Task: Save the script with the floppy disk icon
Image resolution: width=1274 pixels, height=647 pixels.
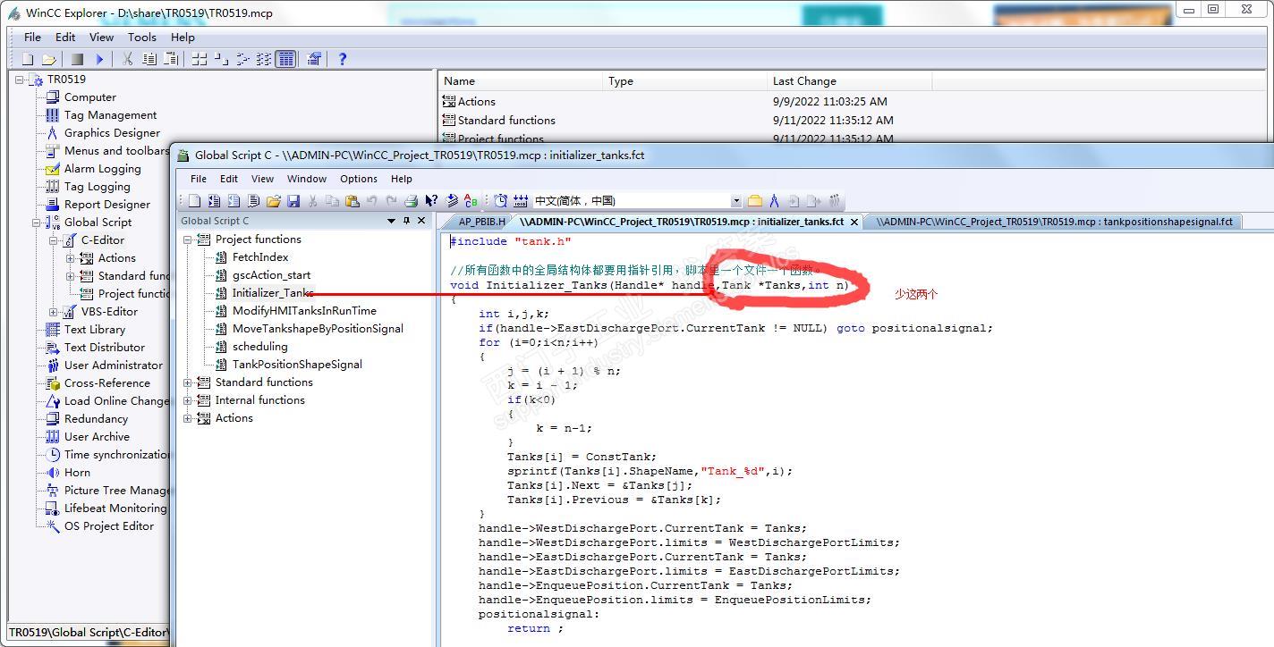Action: point(293,201)
